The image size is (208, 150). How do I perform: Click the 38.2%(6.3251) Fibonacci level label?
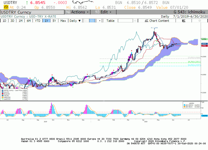coord(194,62)
